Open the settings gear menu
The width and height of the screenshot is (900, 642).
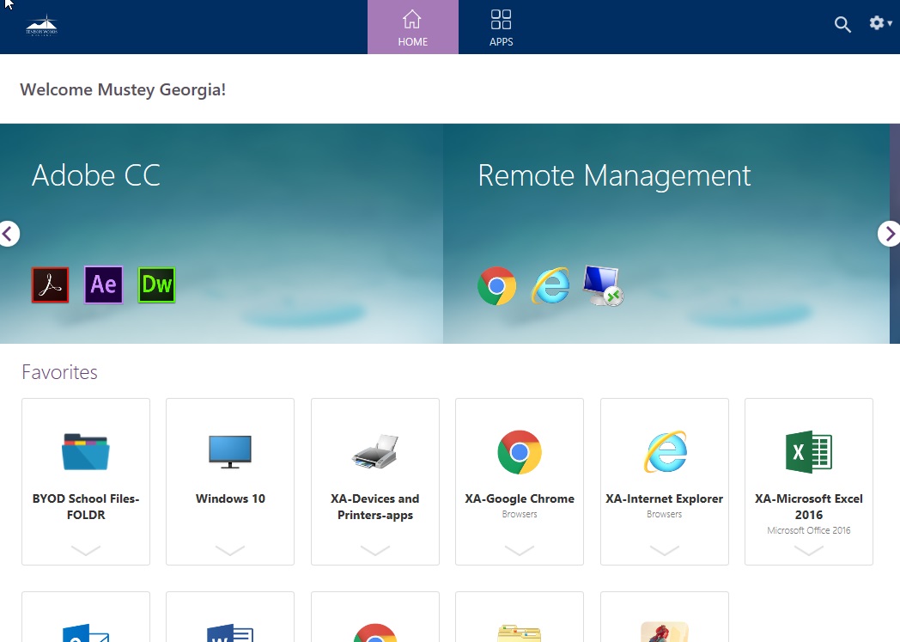point(880,23)
